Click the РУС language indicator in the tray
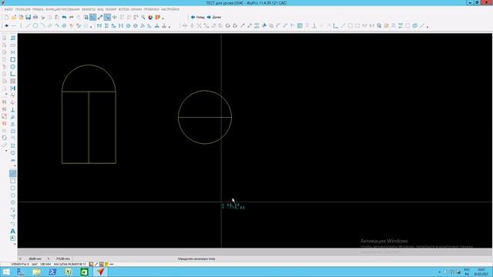Image resolution: width=493 pixels, height=277 pixels. [467, 270]
